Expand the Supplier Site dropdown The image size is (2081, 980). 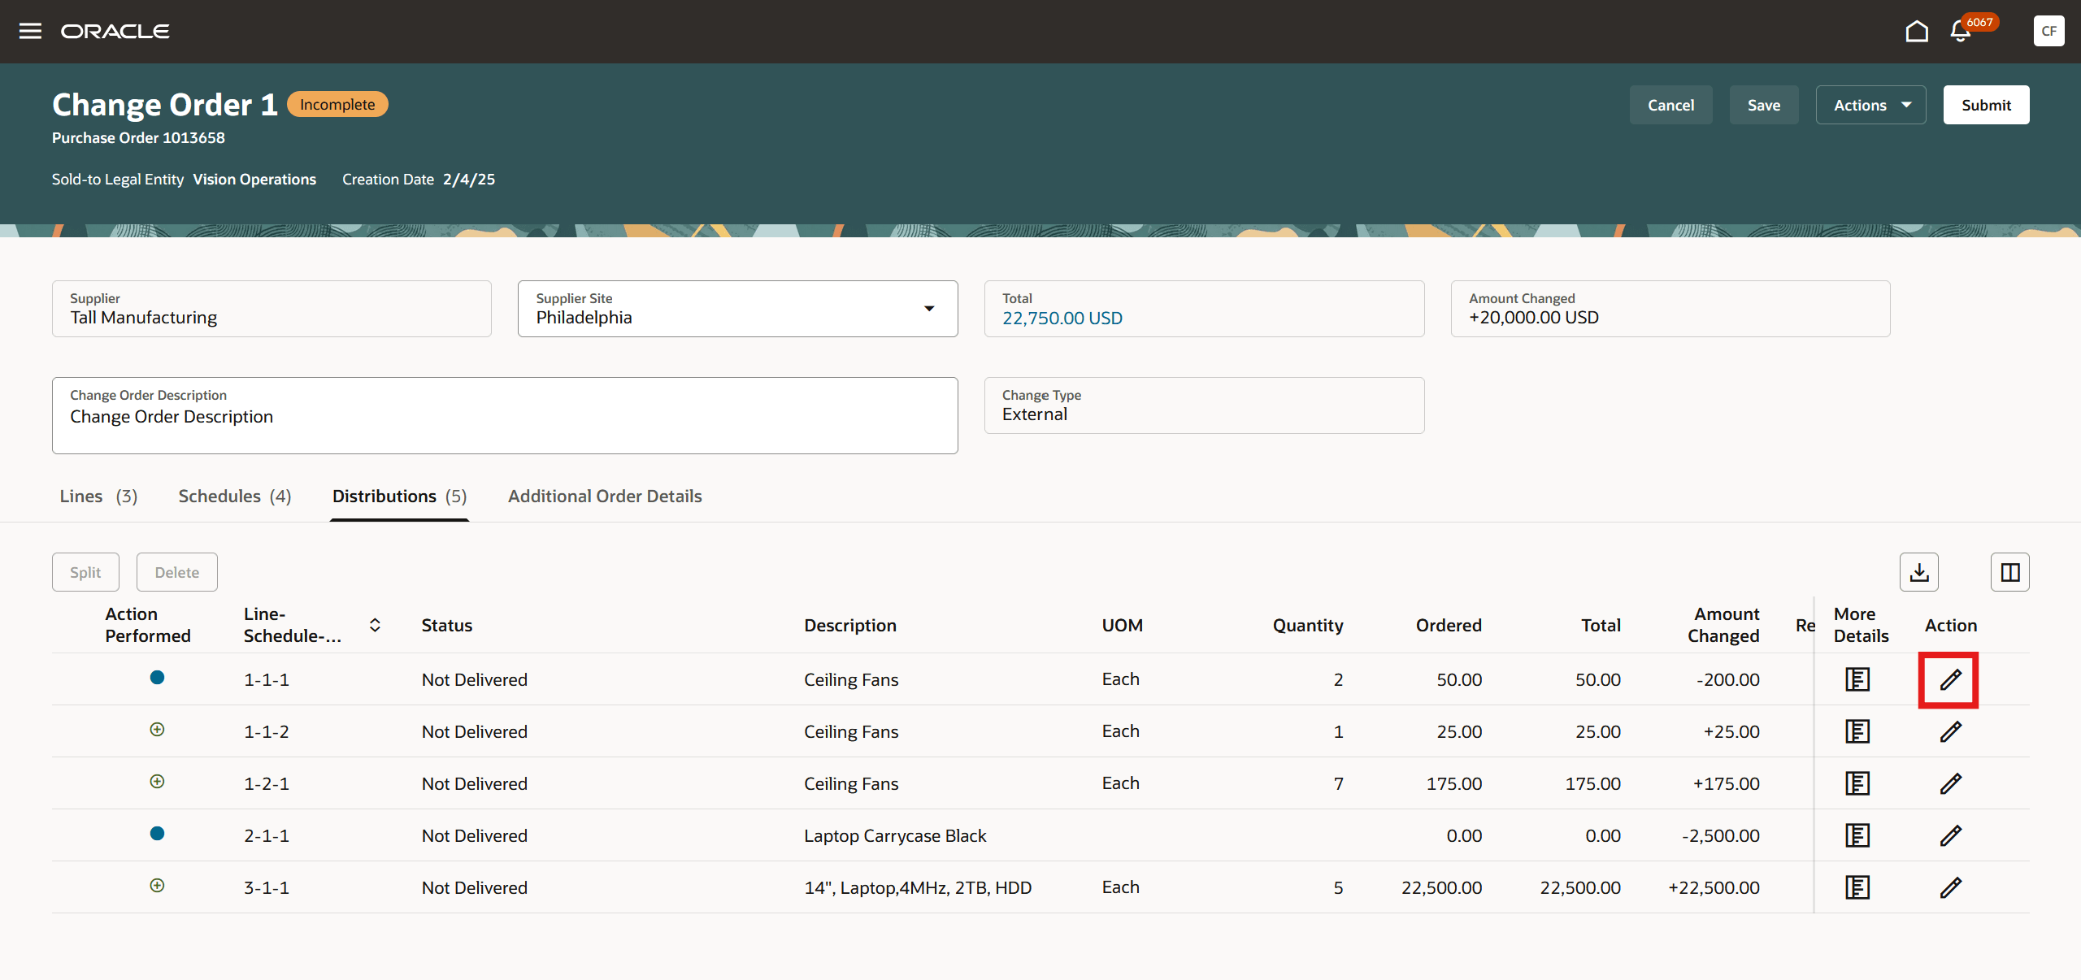928,309
